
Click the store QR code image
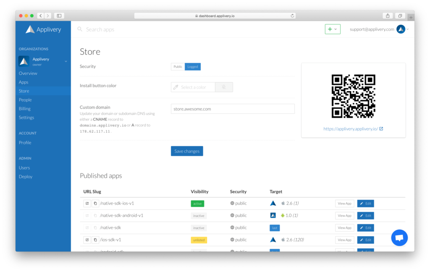353,96
